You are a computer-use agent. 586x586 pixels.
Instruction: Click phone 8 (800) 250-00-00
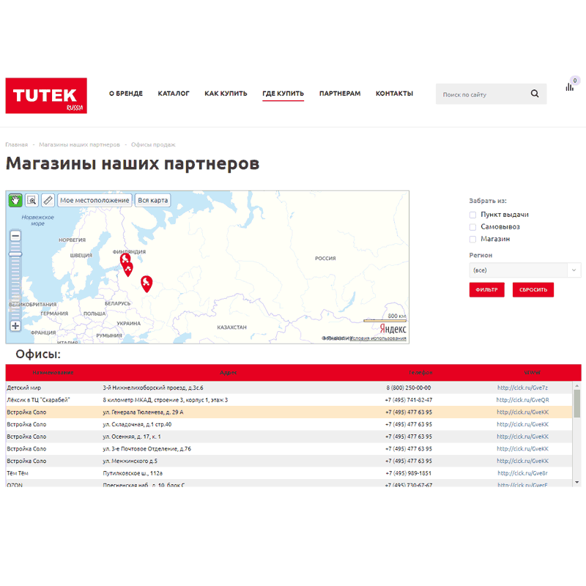(x=409, y=387)
